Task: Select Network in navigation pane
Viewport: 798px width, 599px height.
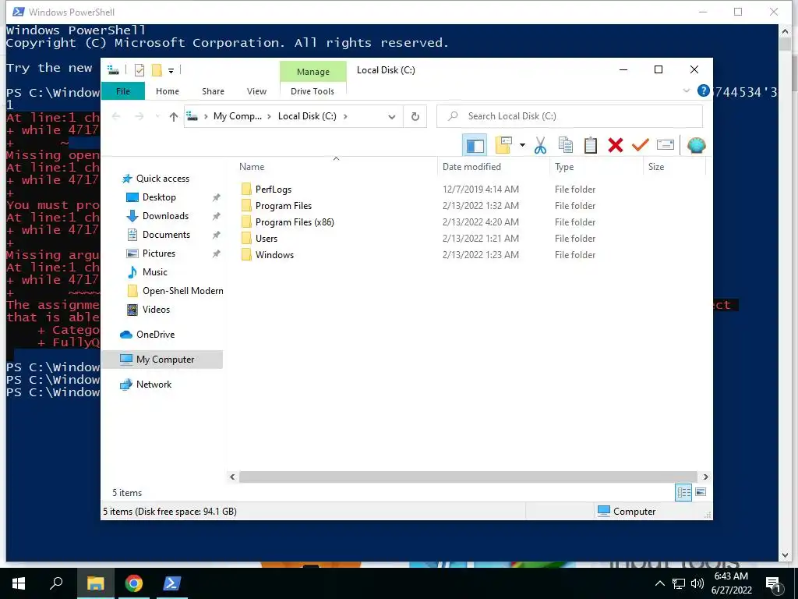Action: pyautogui.click(x=154, y=385)
